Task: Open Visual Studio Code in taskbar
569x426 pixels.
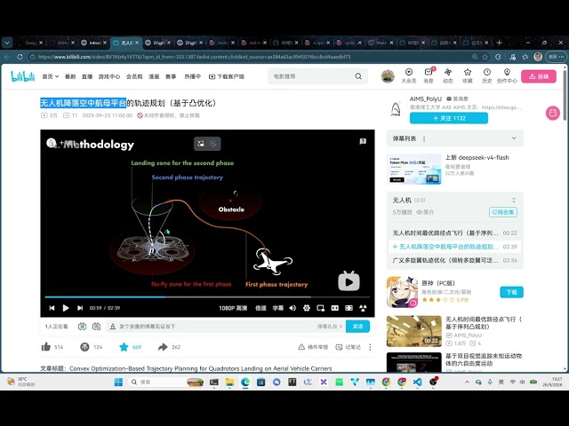Action: (417, 382)
